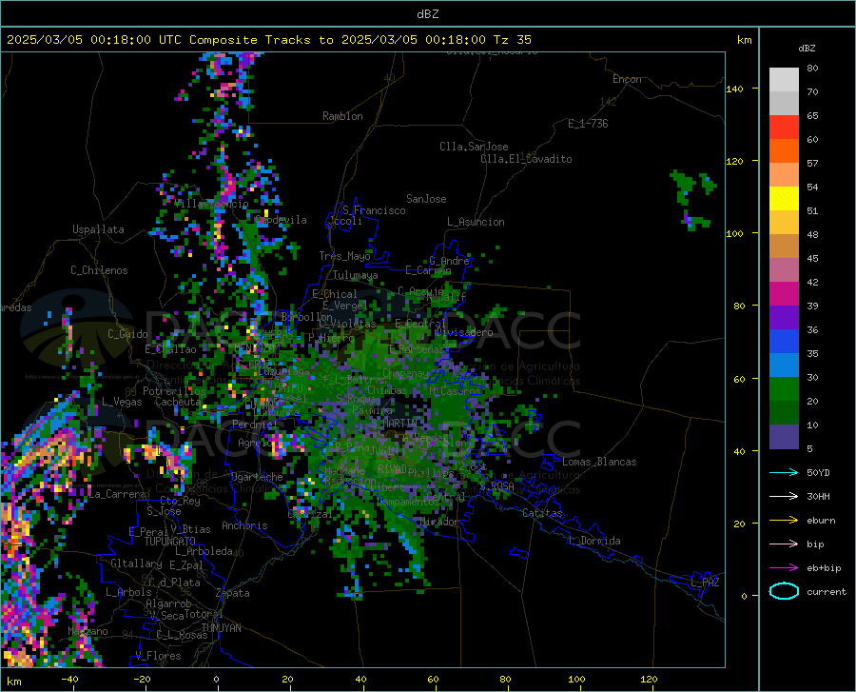Select the 80 dBZ light grey swatch

point(784,80)
